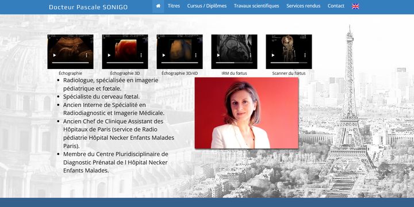Click the Échographie 3D caption
The width and height of the screenshot is (414, 207).
click(x=125, y=73)
